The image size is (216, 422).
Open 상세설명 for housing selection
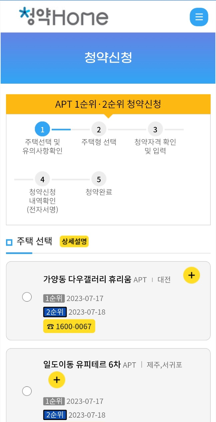pos(74,242)
